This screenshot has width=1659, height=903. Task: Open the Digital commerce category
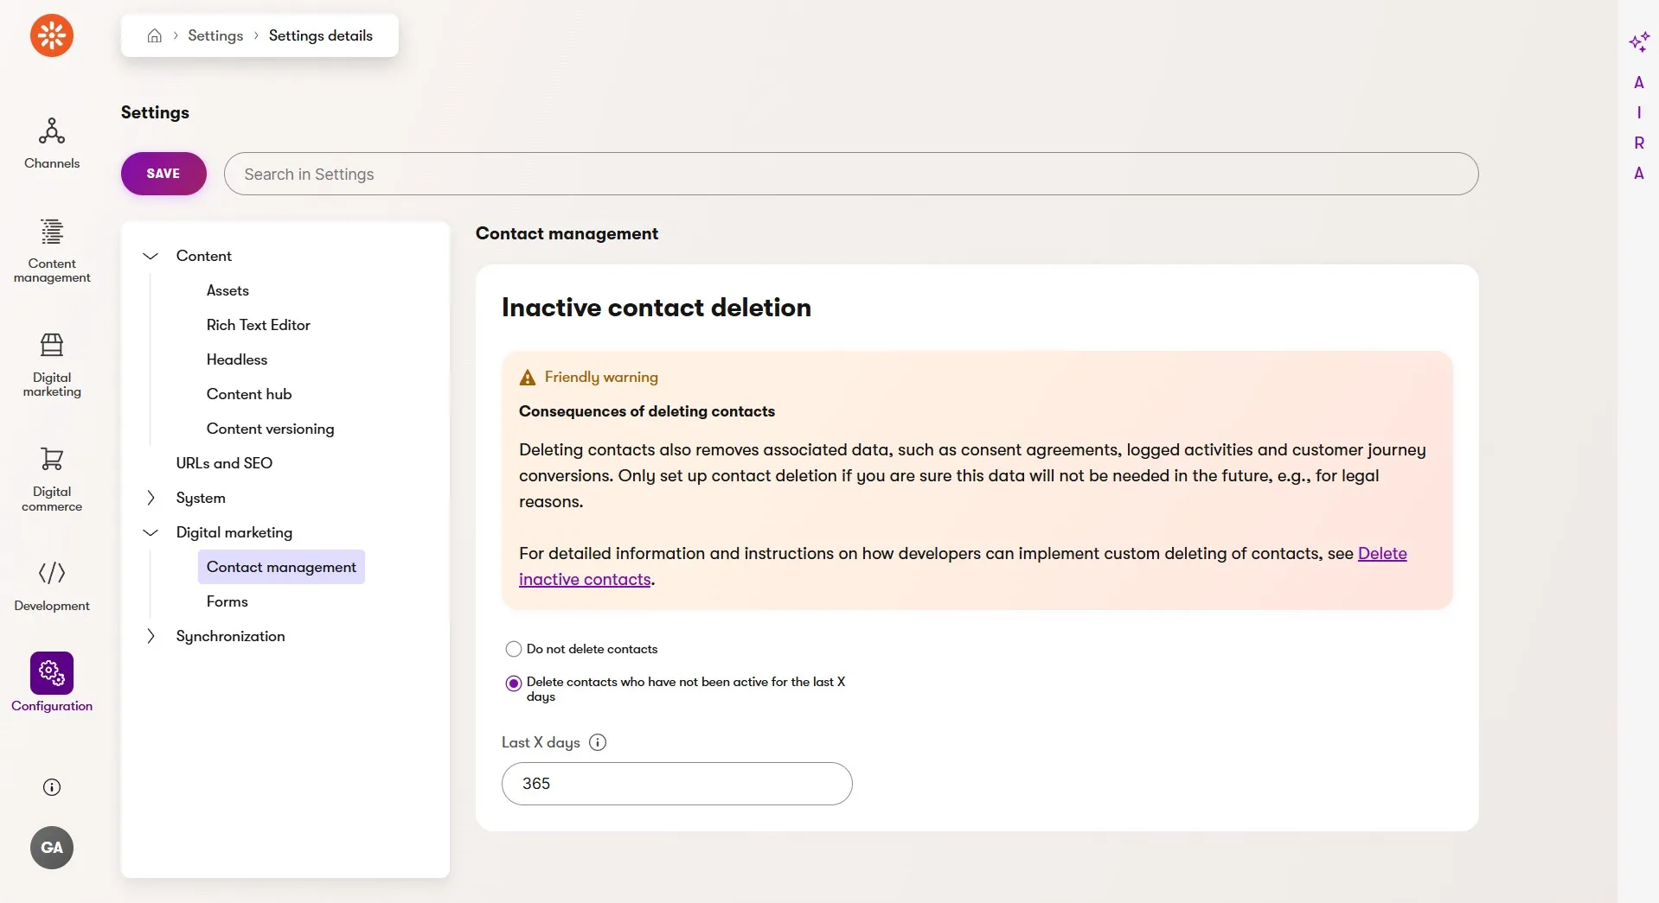tap(52, 480)
